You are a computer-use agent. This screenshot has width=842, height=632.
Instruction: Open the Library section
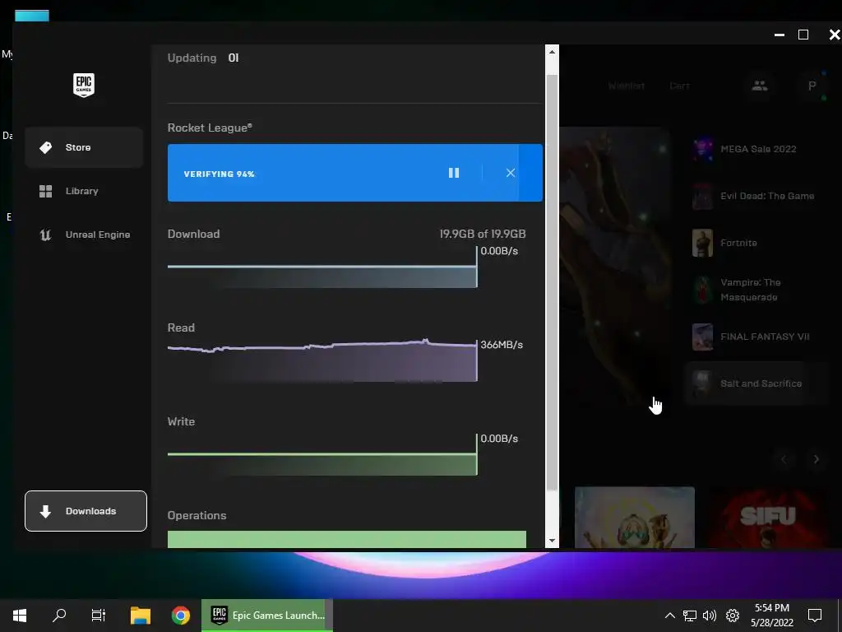tap(85, 191)
